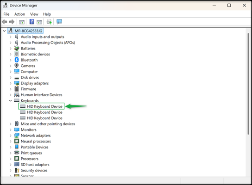Viewport: 252px width, 185px height.
Task: Open the File menu
Action: coord(6,14)
